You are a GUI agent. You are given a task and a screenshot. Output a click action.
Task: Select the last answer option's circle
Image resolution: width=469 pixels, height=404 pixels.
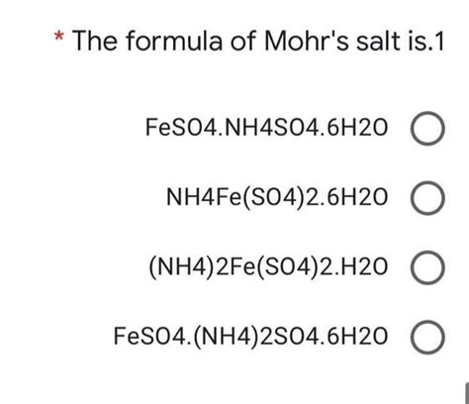pos(427,338)
